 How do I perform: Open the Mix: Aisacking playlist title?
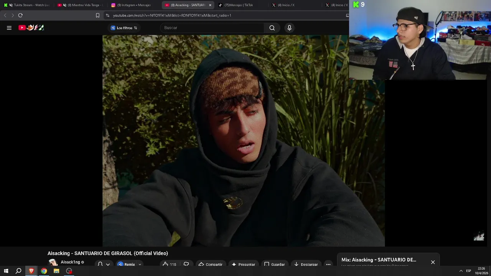[x=379, y=260]
